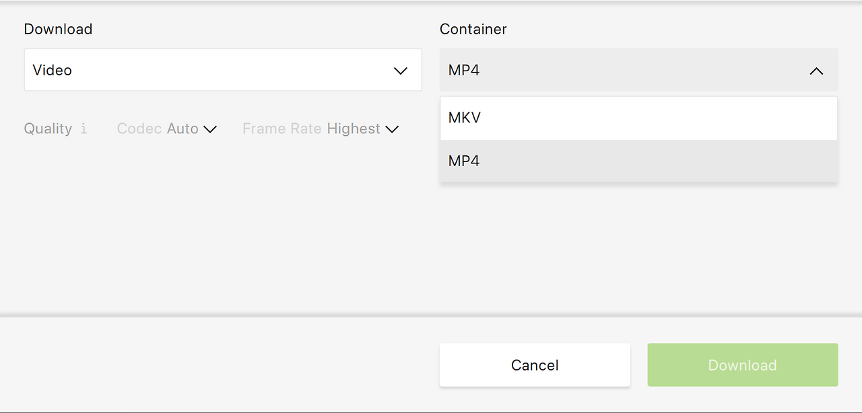Image resolution: width=862 pixels, height=413 pixels.
Task: Click the Quality info icon
Action: (x=84, y=128)
